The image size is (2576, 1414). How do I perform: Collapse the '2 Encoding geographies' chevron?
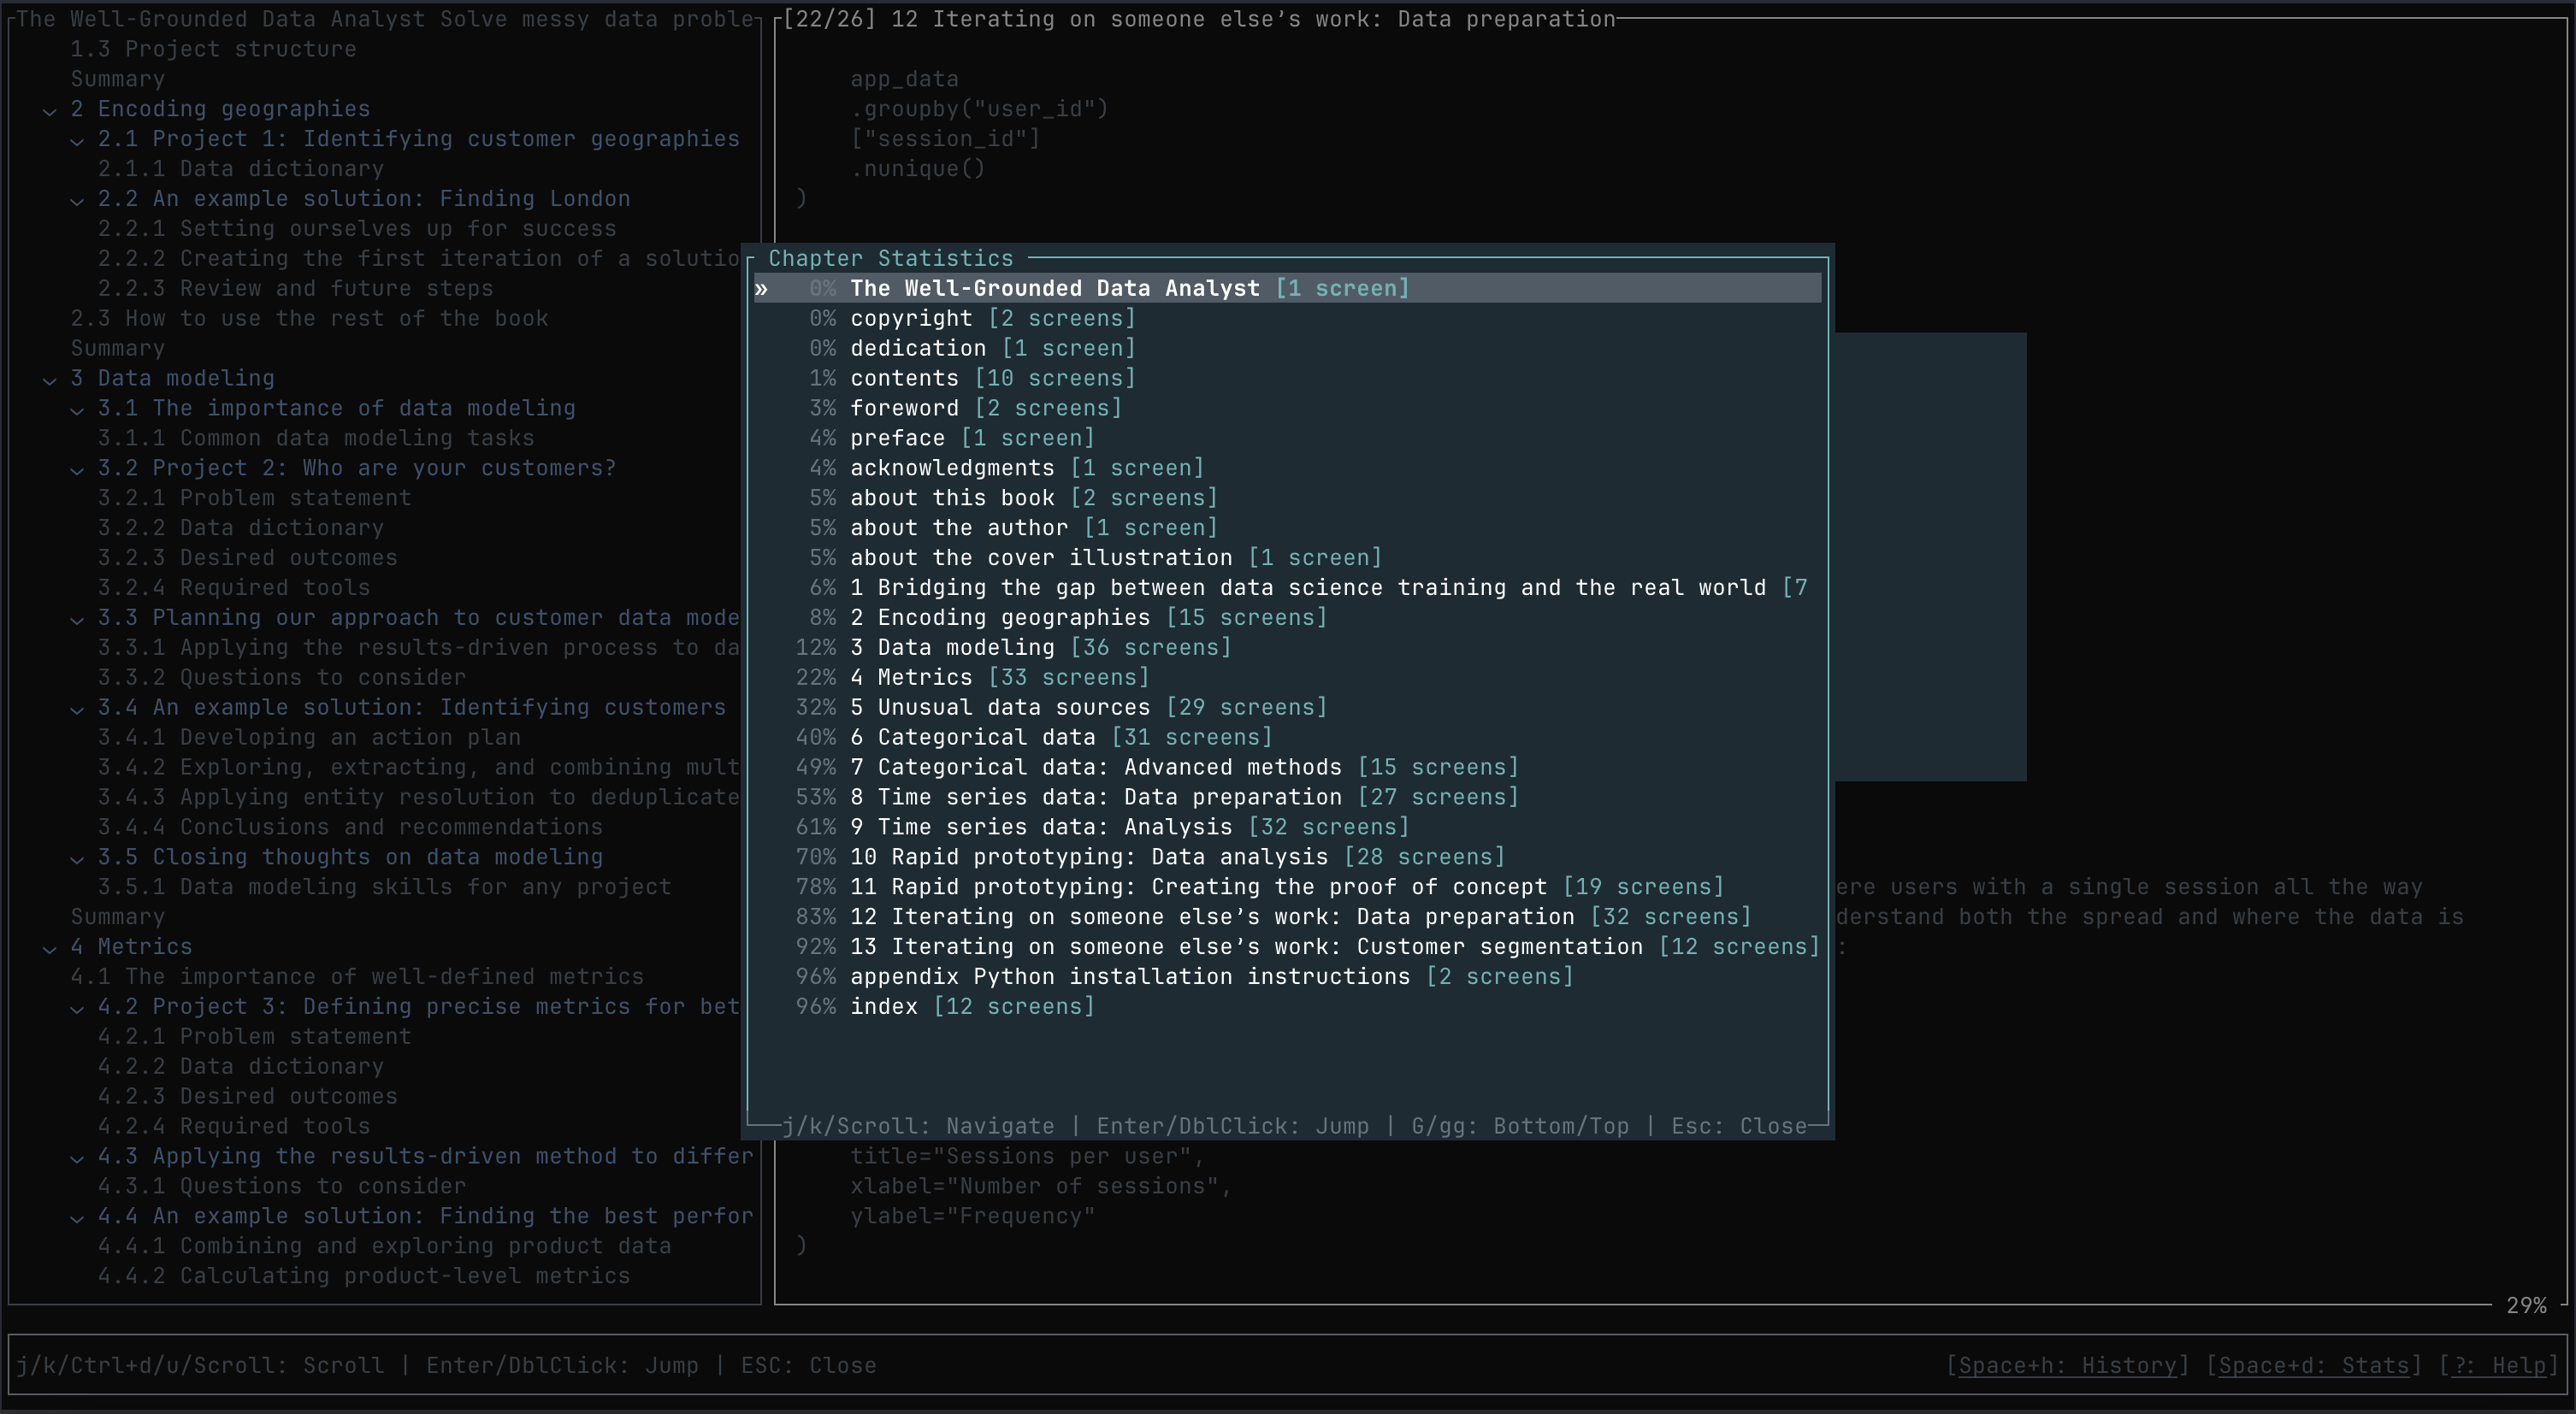(x=49, y=111)
